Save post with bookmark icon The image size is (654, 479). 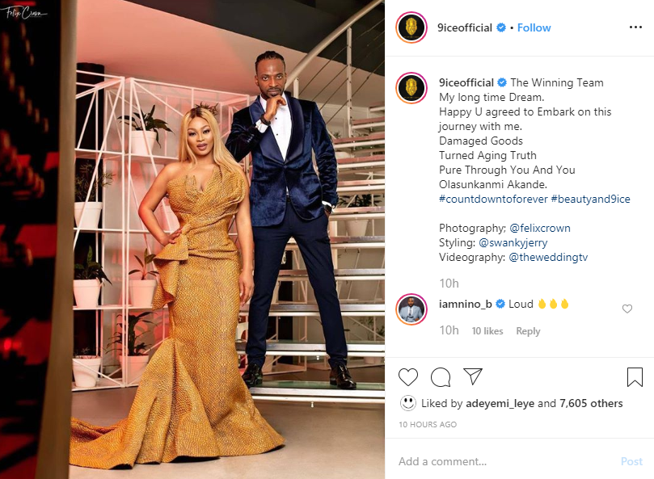635,377
